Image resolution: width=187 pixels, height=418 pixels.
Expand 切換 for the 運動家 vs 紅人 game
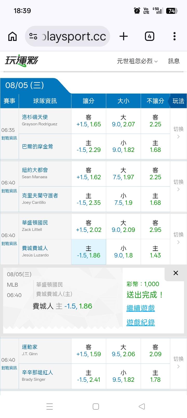[178, 362]
